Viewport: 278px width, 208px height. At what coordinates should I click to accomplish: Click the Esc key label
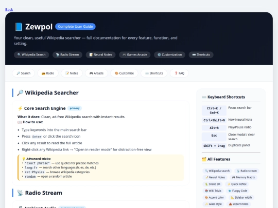[x=214, y=137]
